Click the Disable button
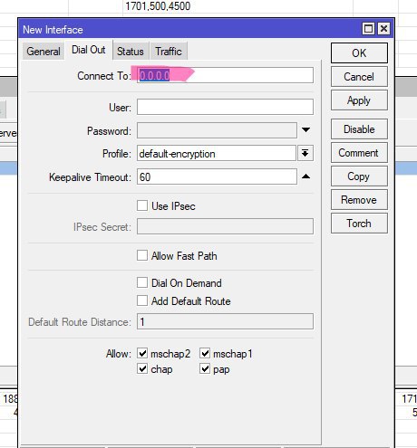The width and height of the screenshot is (417, 448). click(x=359, y=129)
